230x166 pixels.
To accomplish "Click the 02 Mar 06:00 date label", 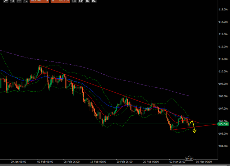I will [x=177, y=162].
